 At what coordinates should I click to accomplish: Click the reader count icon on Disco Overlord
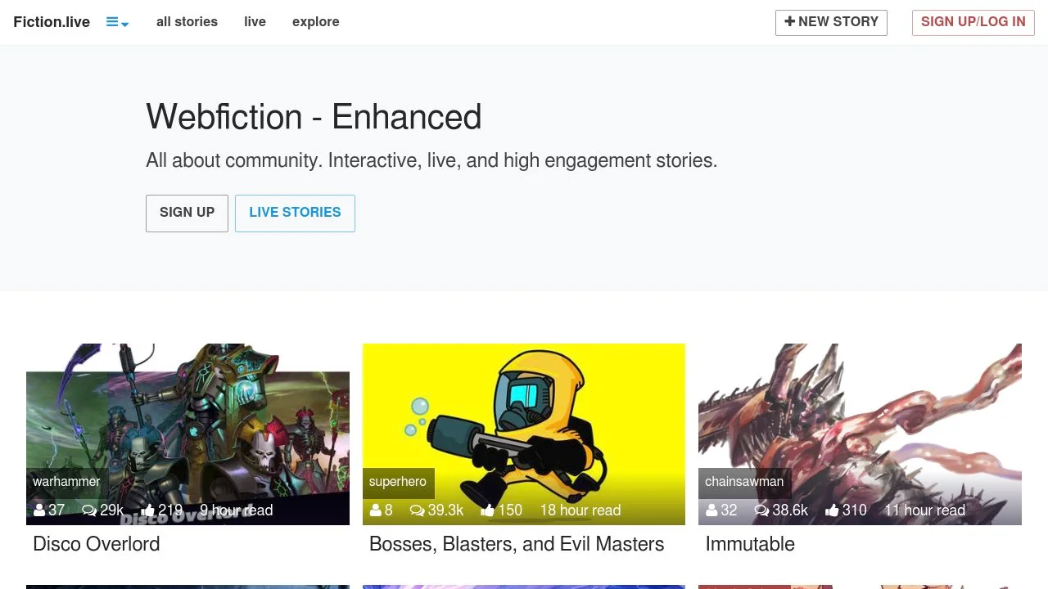38,510
